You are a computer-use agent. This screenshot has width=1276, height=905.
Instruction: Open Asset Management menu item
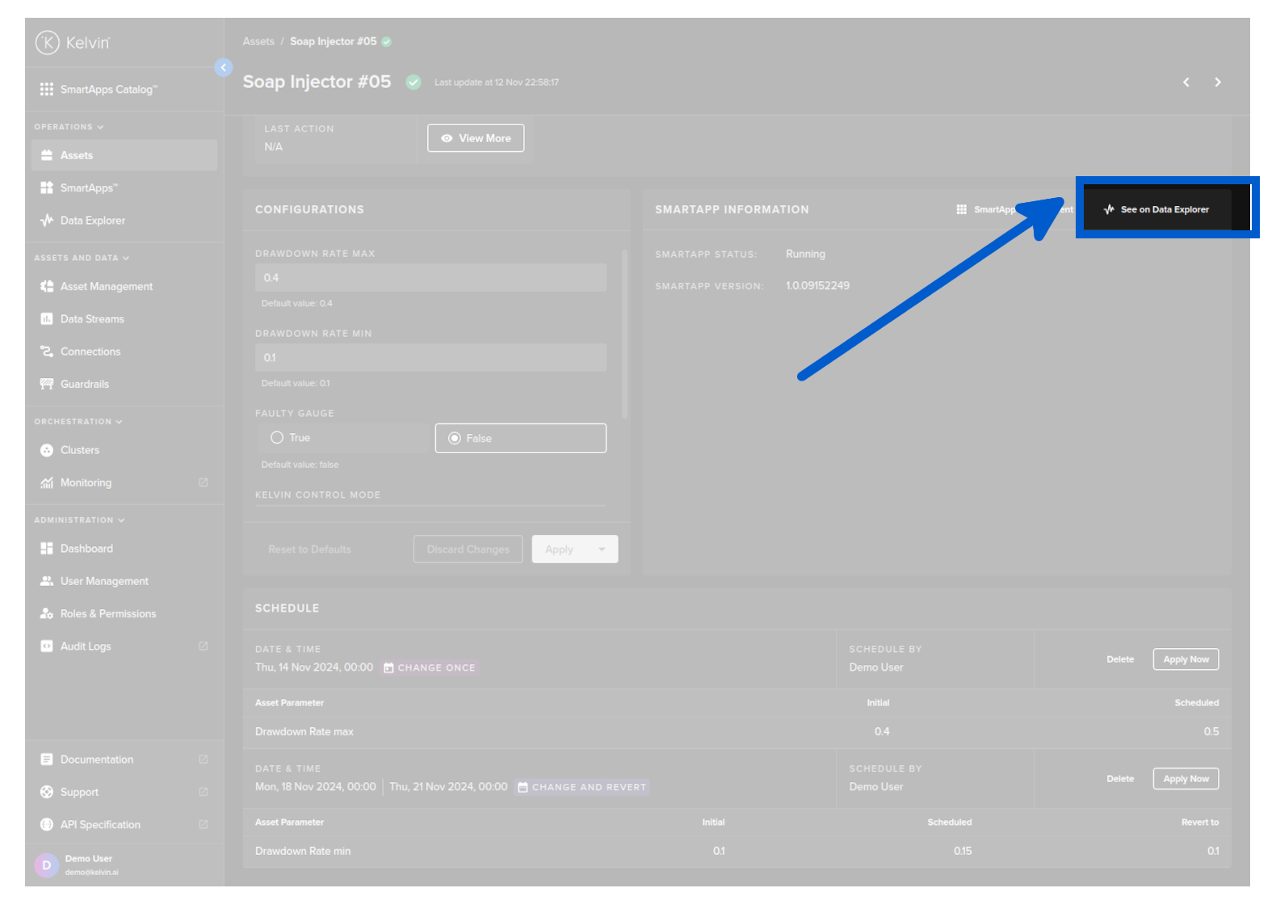[x=106, y=287]
